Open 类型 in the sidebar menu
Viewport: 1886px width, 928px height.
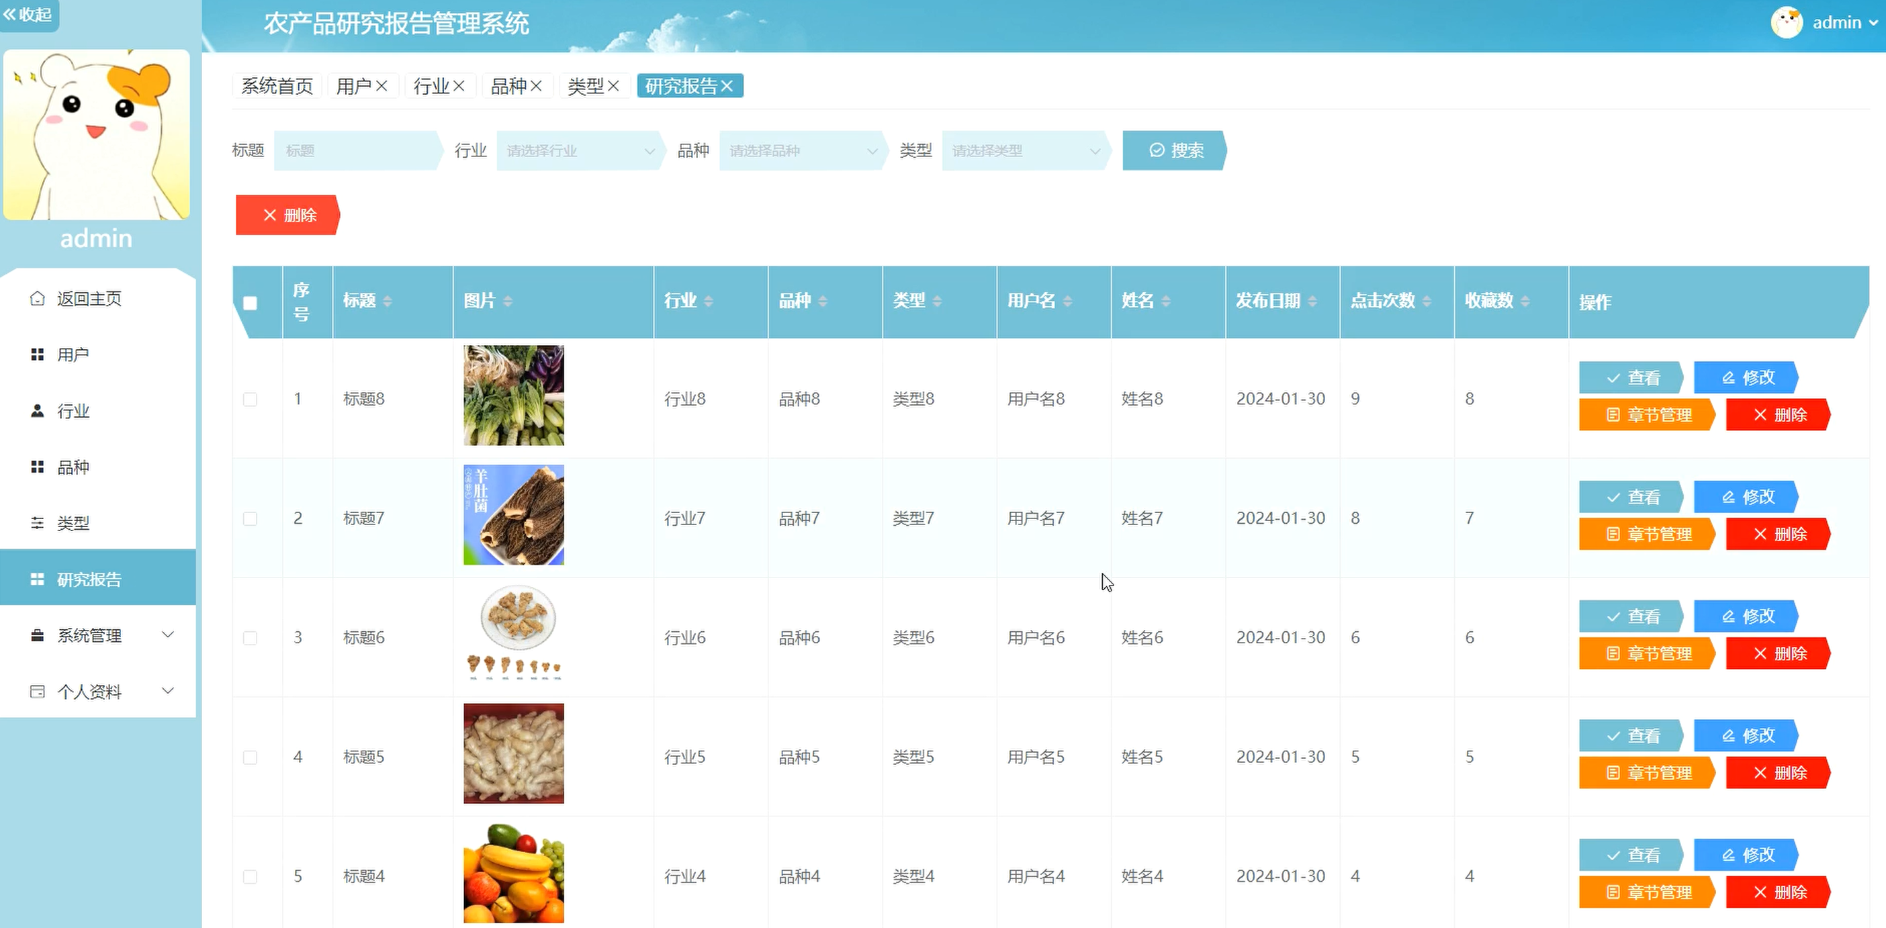coord(98,523)
